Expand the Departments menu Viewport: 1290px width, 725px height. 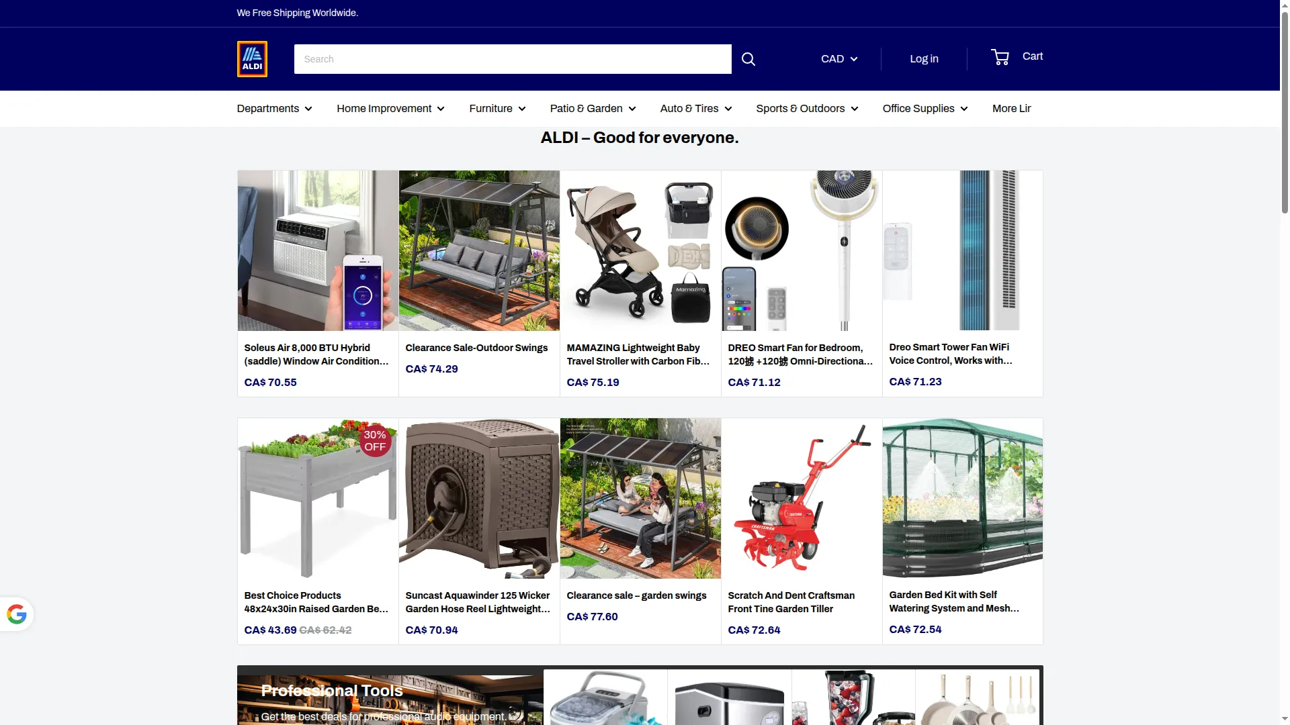[x=274, y=109]
